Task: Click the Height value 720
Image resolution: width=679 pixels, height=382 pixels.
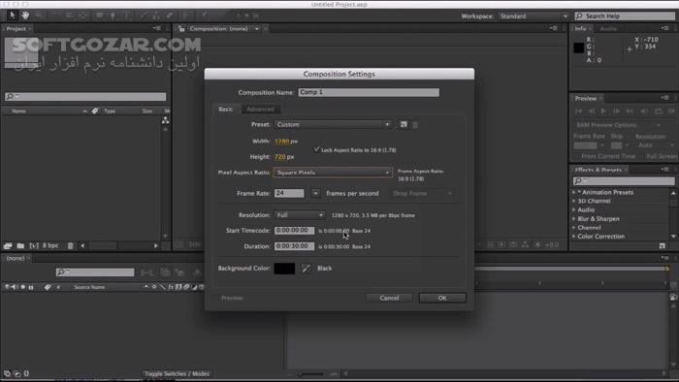Action: click(x=280, y=157)
